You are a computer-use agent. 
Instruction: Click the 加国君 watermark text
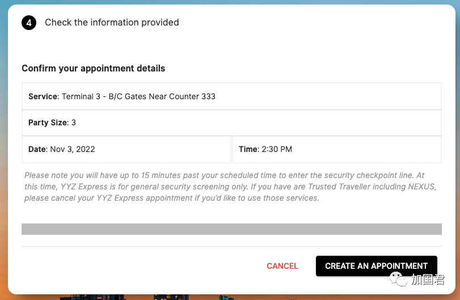[x=428, y=280]
